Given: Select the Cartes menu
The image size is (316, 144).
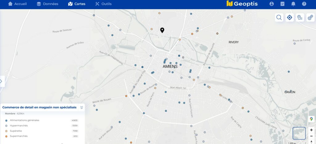Looking at the screenshot, I should pyautogui.click(x=77, y=4).
